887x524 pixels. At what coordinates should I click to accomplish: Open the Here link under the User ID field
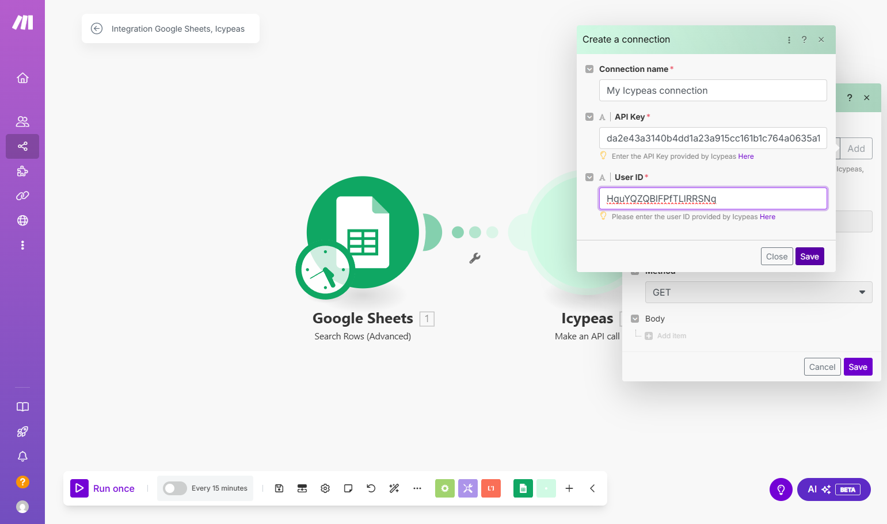(x=768, y=217)
